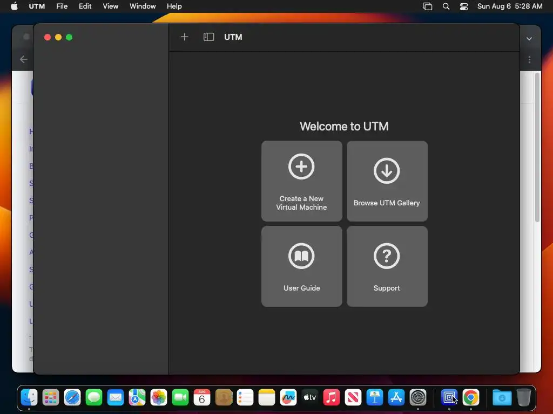Open the Help menu

tap(174, 6)
